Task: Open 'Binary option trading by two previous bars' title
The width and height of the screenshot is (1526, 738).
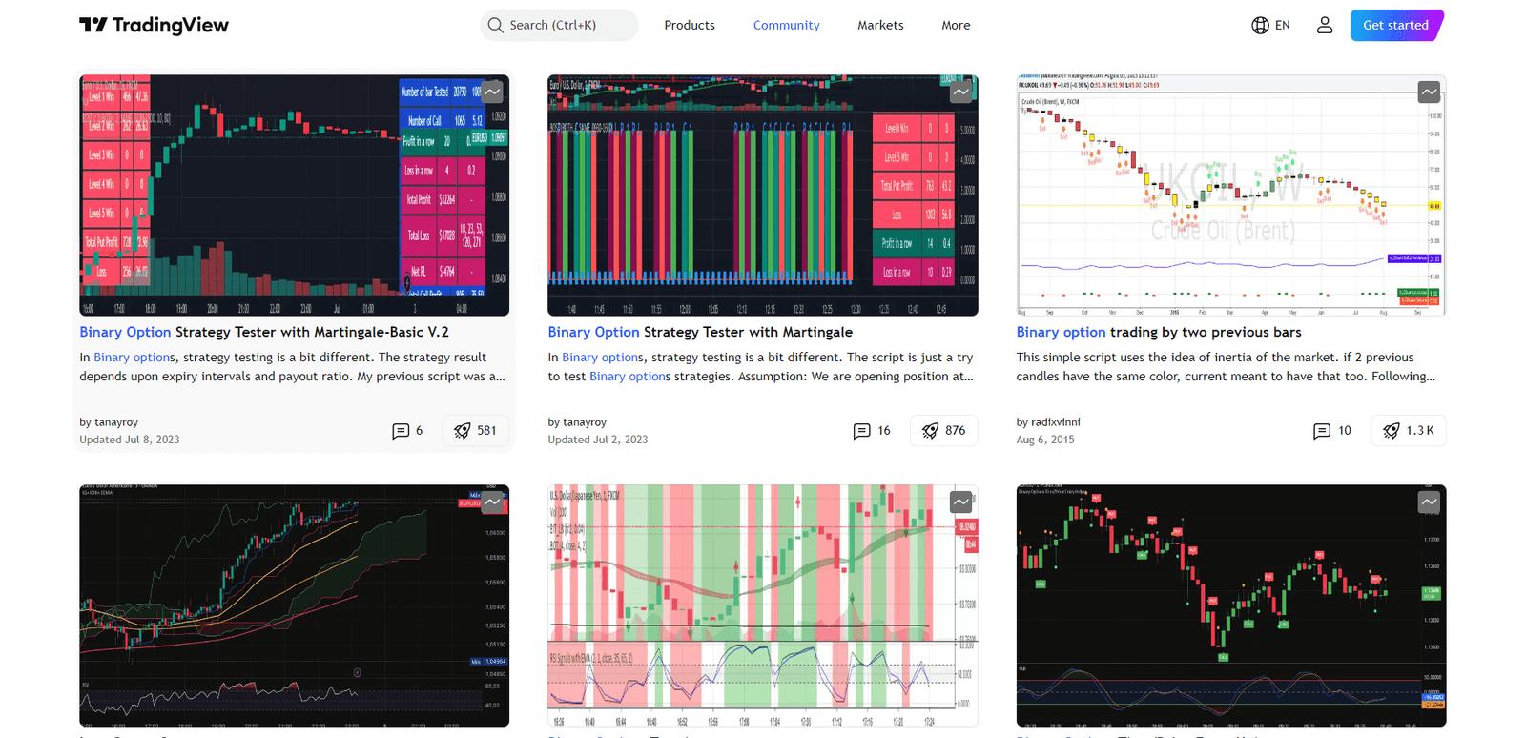Action: click(x=1159, y=332)
